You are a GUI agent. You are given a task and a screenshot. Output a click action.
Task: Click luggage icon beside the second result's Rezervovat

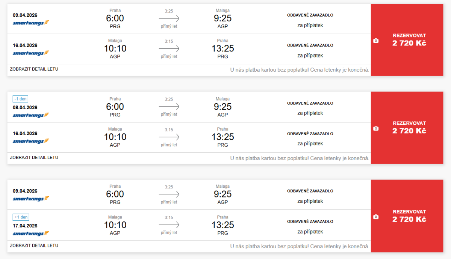tap(376, 128)
